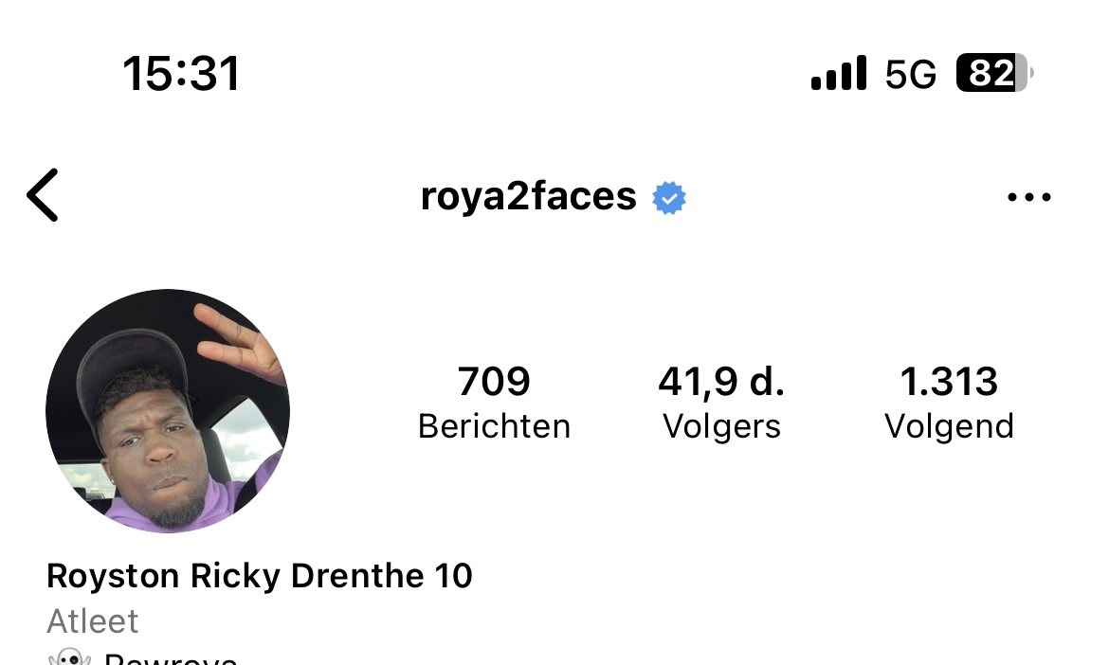This screenshot has width=1109, height=665.
Task: Tap the 709 posts count number
Action: (494, 382)
